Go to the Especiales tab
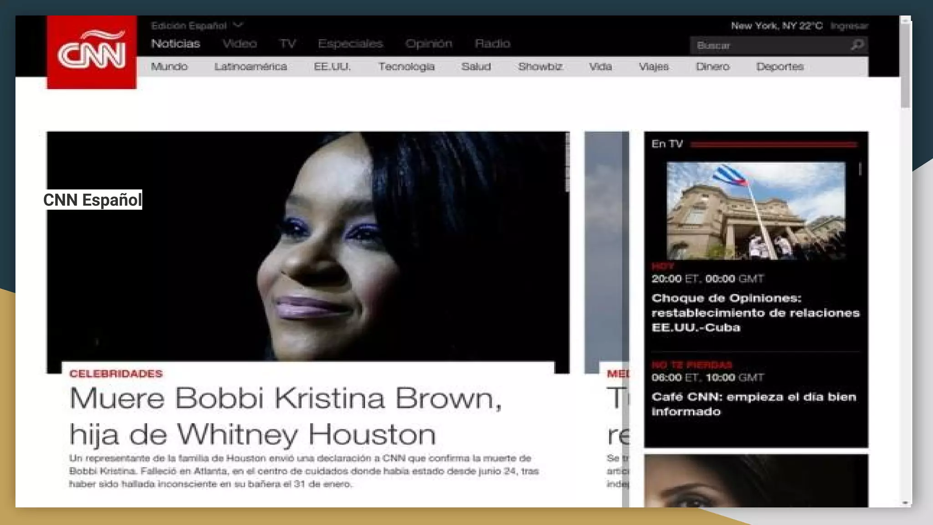 click(350, 44)
